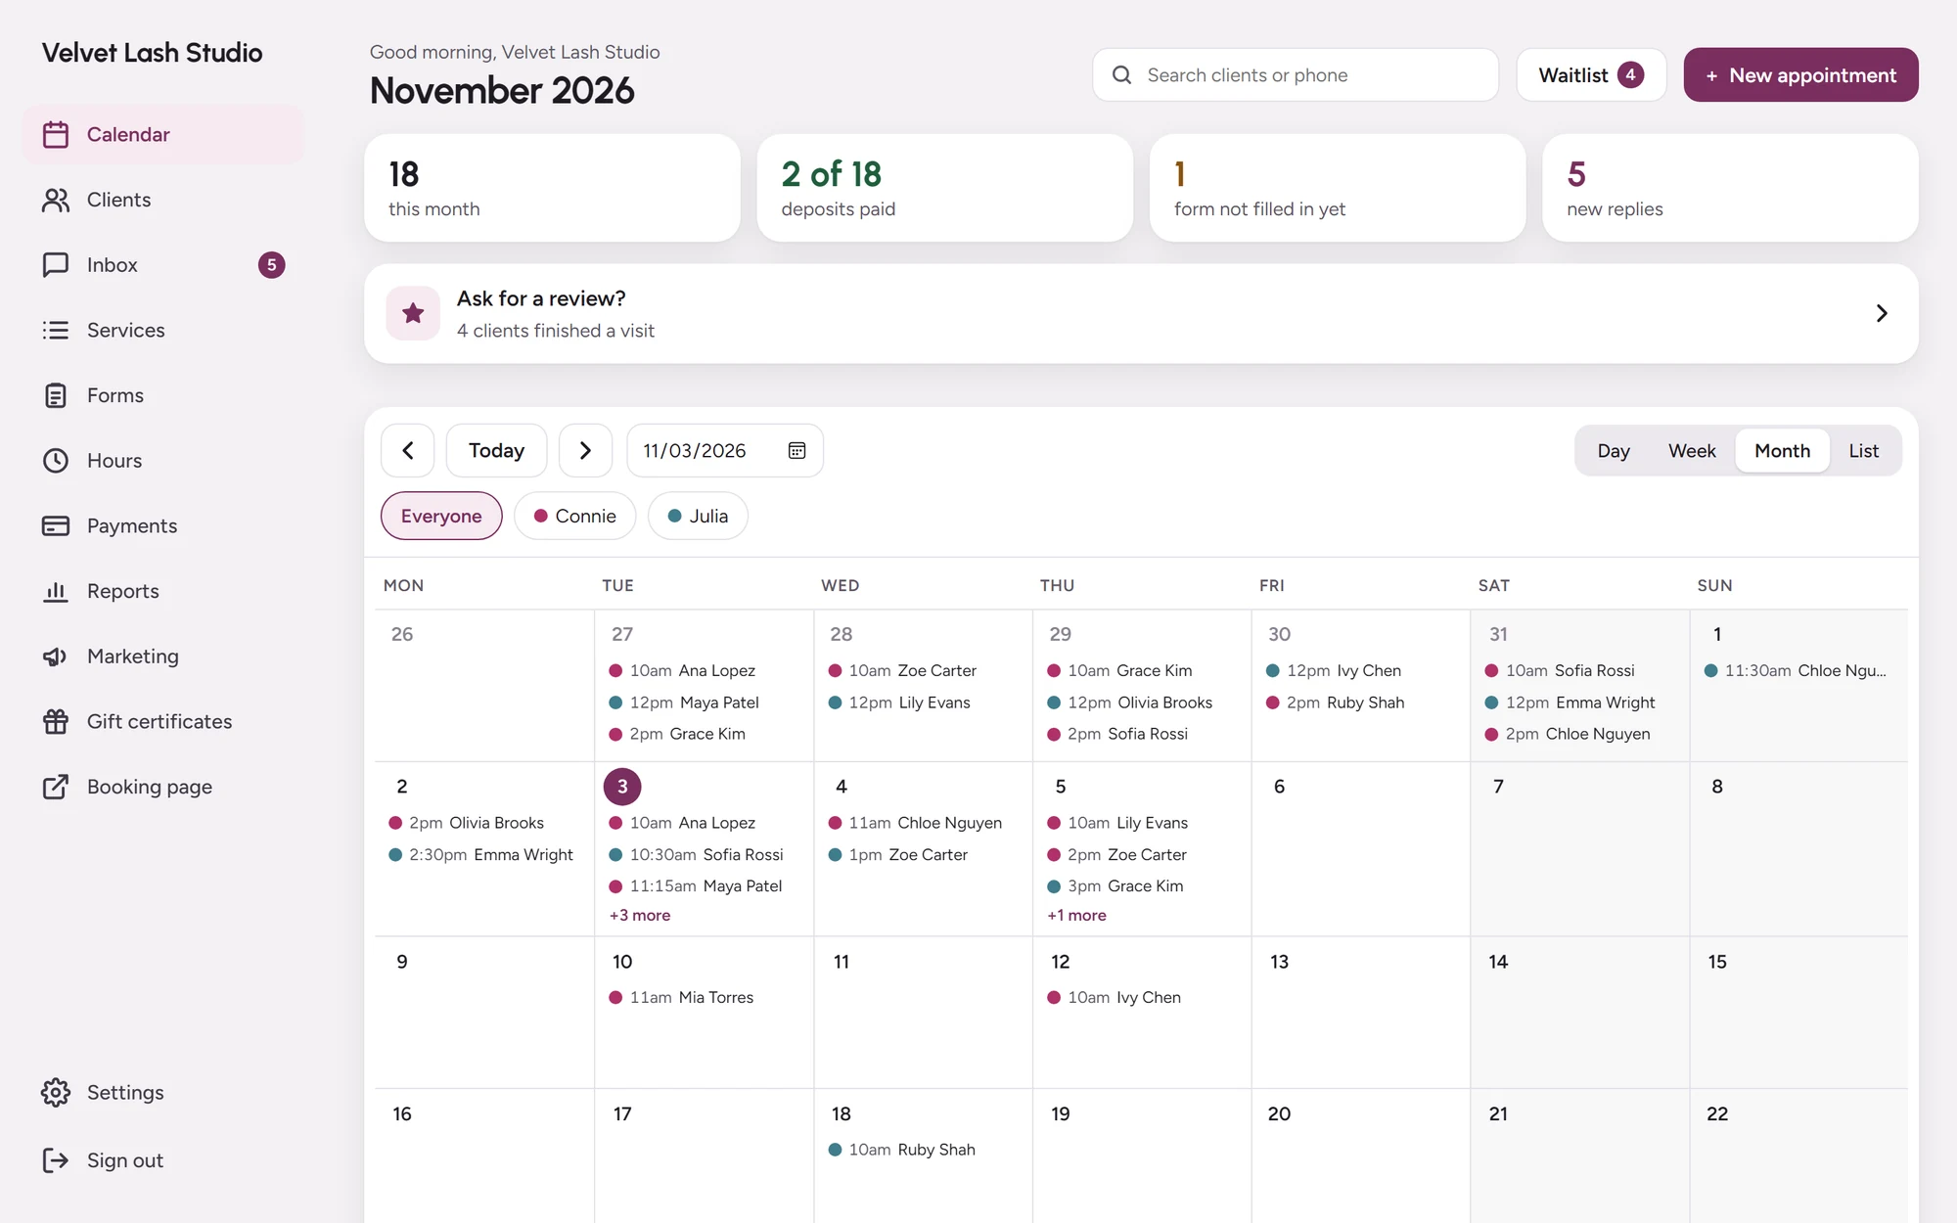The image size is (1957, 1223).
Task: Open the Calendar sidebar icon
Action: (x=56, y=134)
